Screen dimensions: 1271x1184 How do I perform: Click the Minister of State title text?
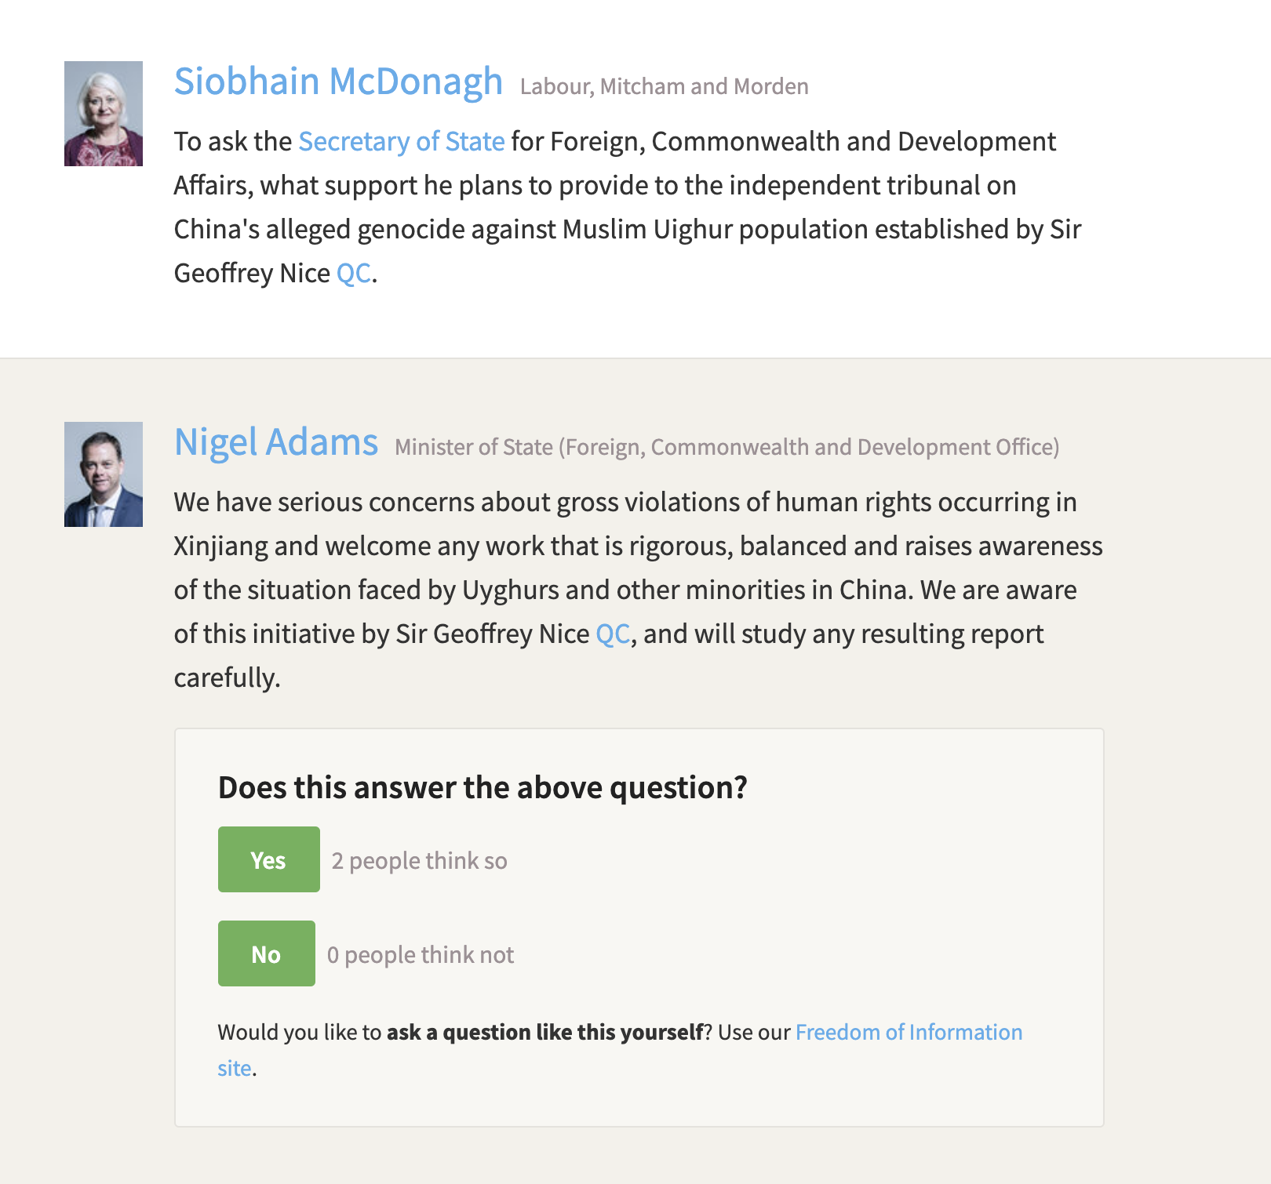(x=727, y=447)
